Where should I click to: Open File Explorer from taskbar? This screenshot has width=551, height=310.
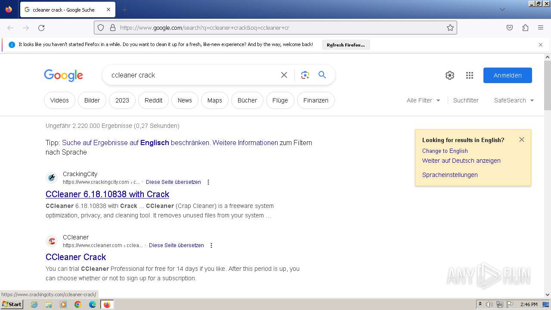pos(49,304)
